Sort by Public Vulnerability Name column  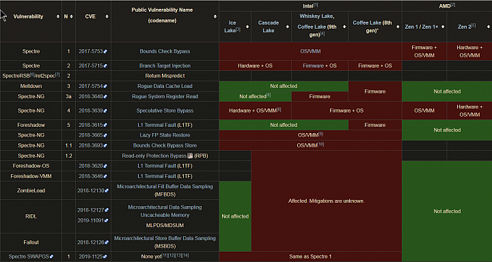point(215,16)
